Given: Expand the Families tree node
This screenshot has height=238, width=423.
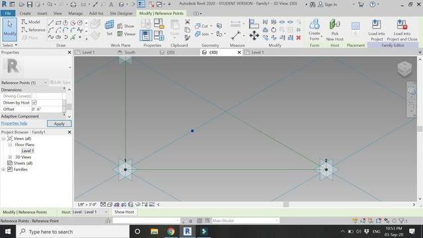Looking at the screenshot, I should 3,169.
